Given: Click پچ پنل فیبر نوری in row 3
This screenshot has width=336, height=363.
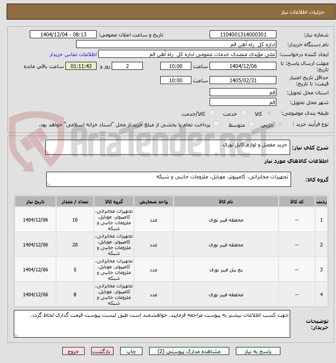Looking at the screenshot, I should (x=226, y=270).
